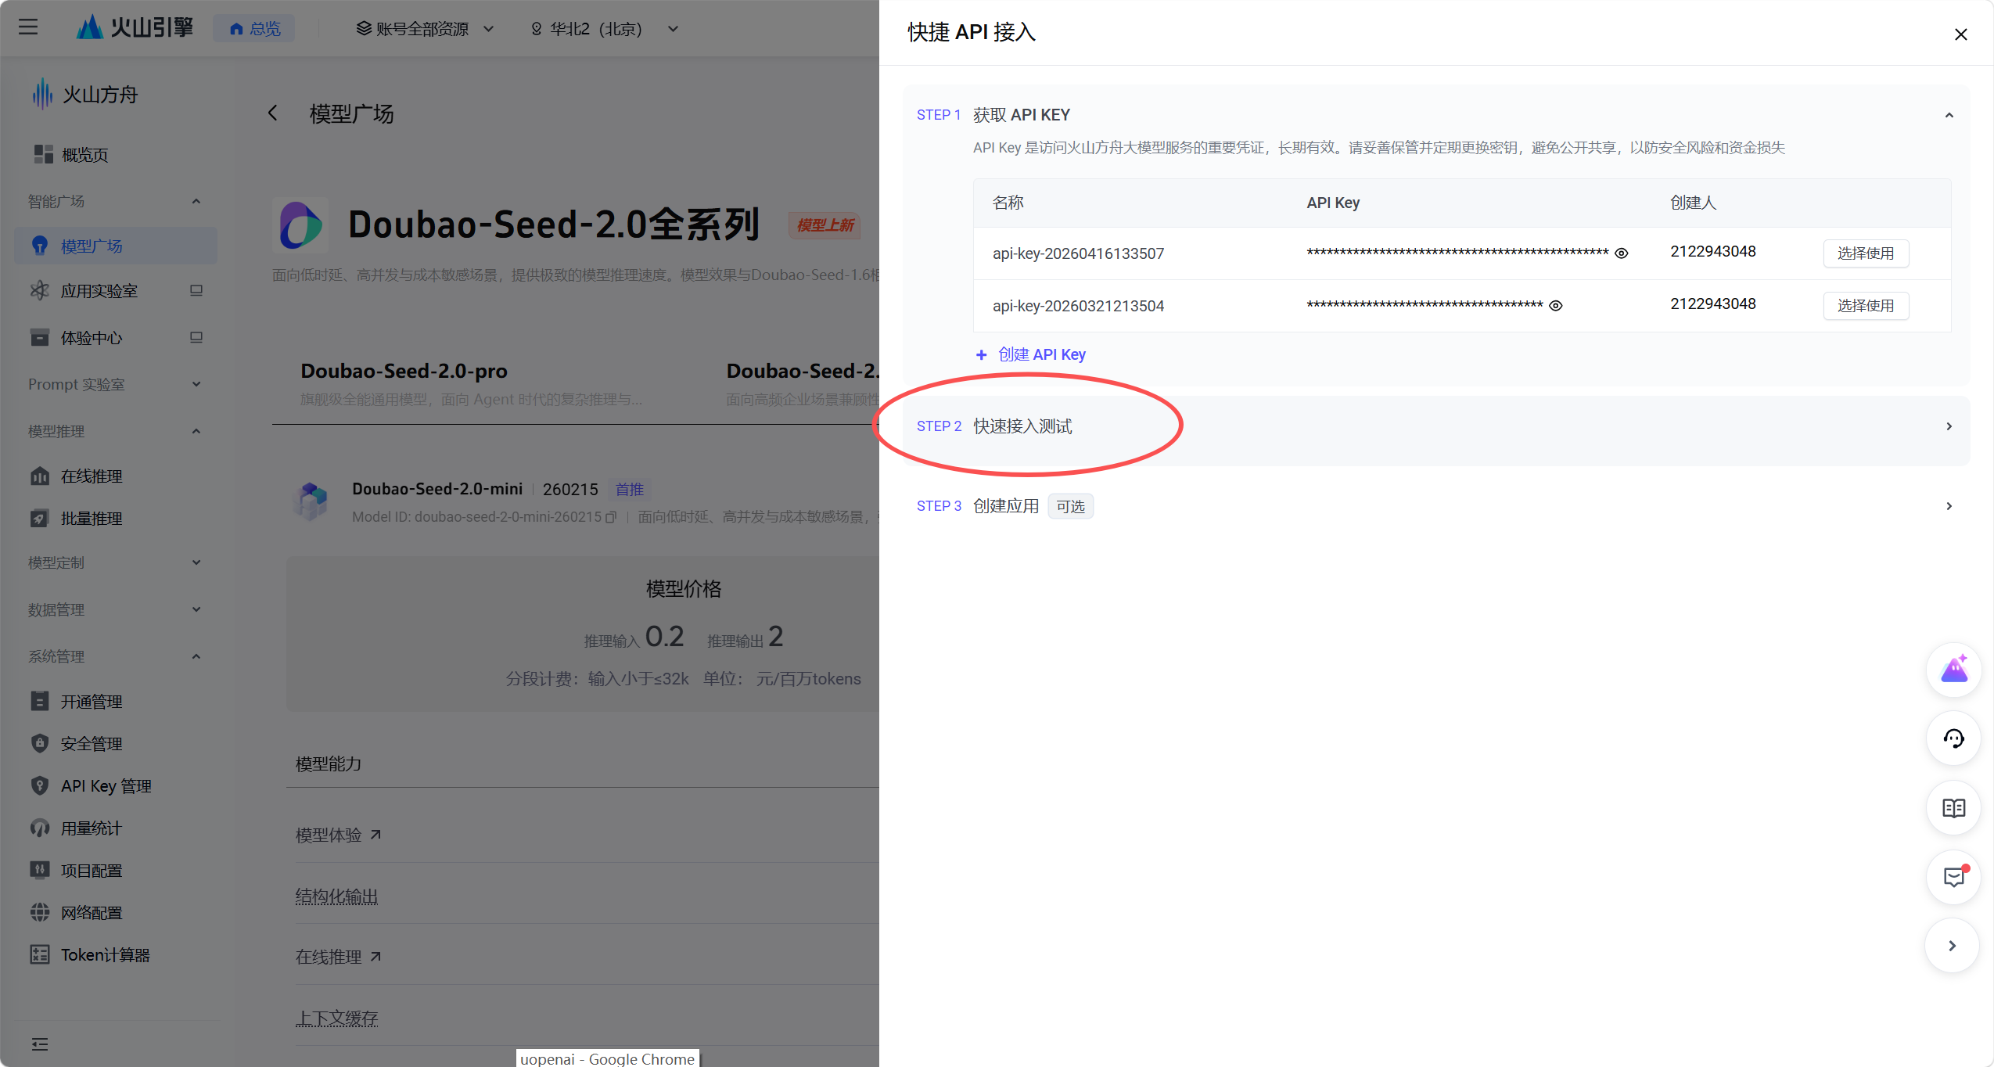This screenshot has height=1067, width=1994.
Task: Click the 用量统计 sidebar icon
Action: (x=39, y=828)
